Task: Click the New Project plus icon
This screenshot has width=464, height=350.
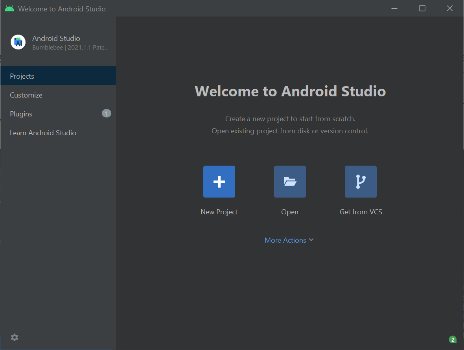Action: pos(219,182)
